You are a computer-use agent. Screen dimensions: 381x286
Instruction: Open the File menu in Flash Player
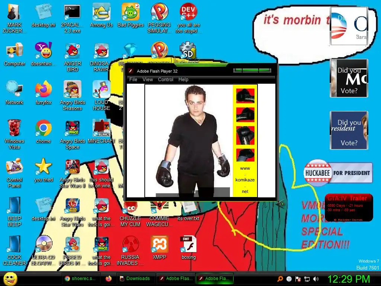(133, 80)
